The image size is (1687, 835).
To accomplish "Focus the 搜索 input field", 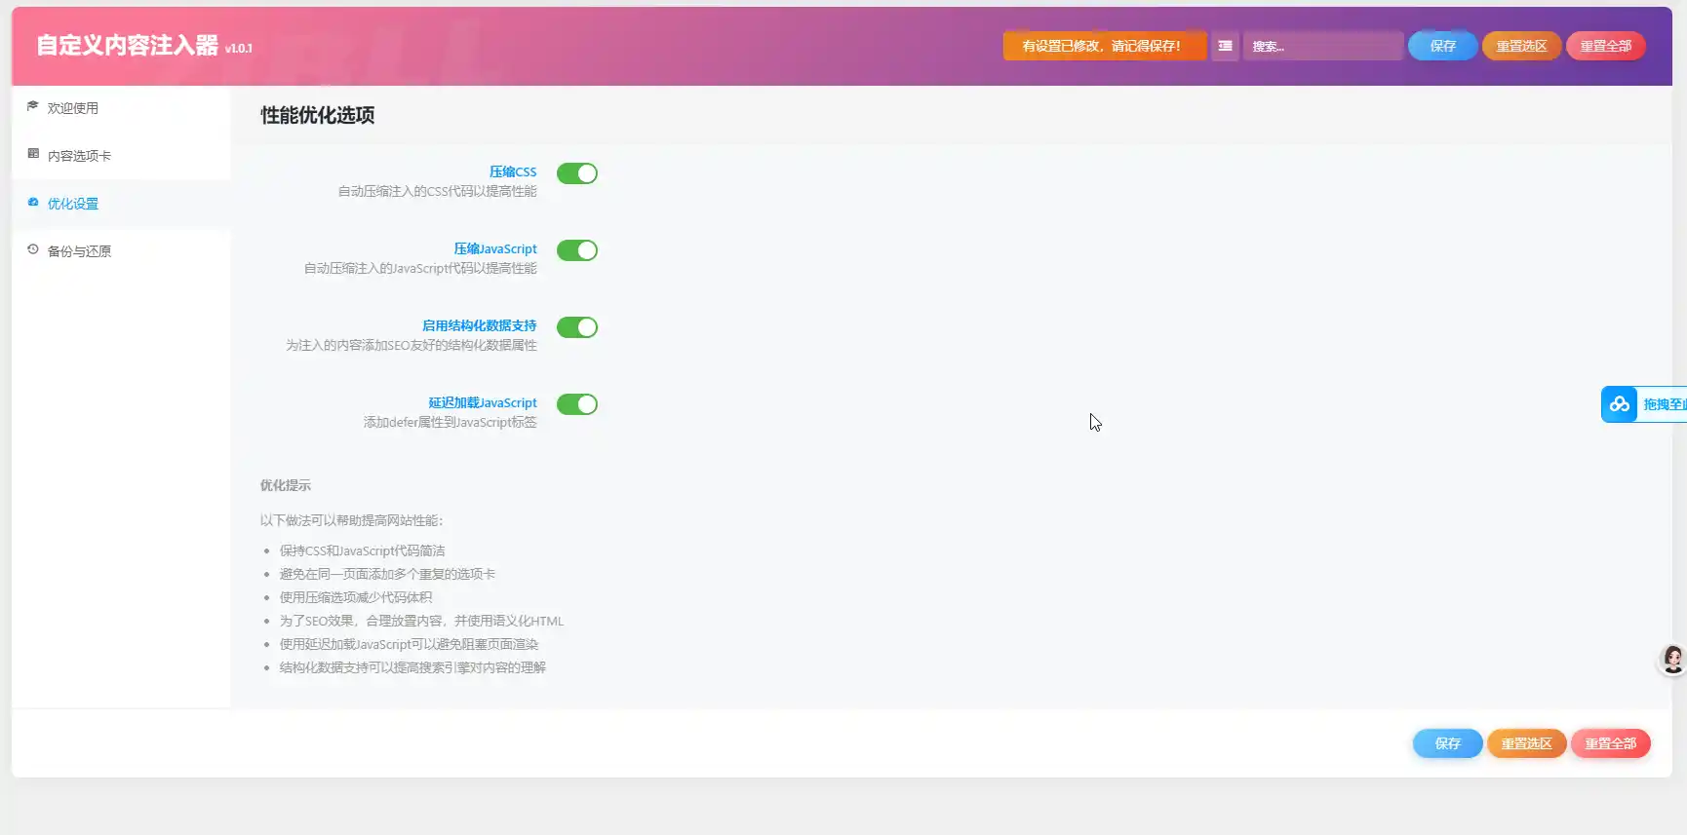I will pyautogui.click(x=1323, y=46).
